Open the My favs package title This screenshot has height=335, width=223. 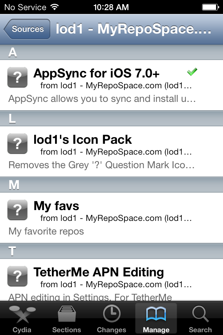click(56, 206)
